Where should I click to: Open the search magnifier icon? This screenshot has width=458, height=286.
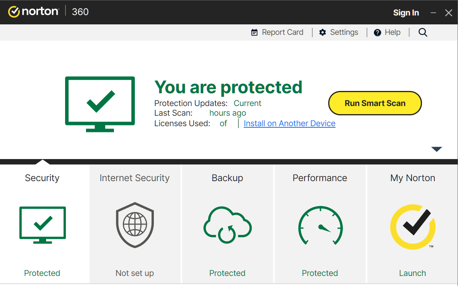click(x=423, y=33)
